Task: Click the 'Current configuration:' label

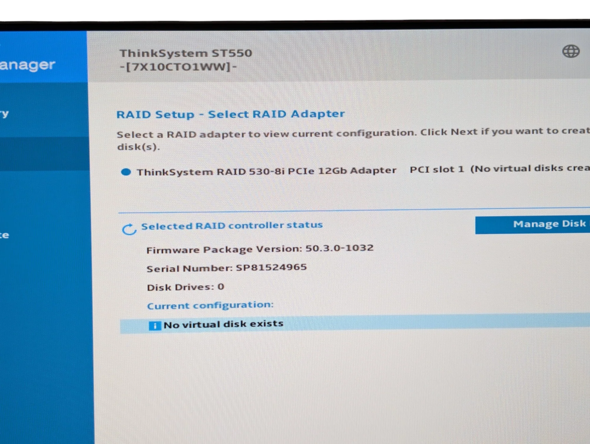Action: [210, 305]
